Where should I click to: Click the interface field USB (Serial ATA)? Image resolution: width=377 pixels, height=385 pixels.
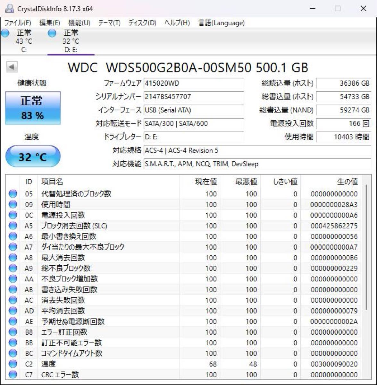(x=194, y=110)
